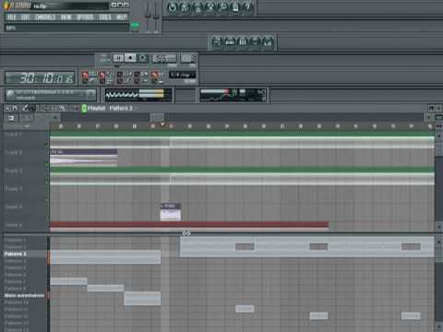443x332 pixels.
Task: Click the playhead marker on the timeline
Action: [162, 125]
